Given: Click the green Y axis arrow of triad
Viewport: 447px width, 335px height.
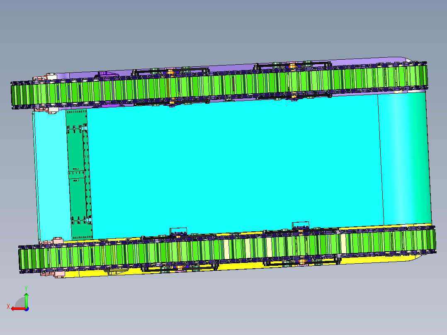Looking at the screenshot, I should 26,300.
